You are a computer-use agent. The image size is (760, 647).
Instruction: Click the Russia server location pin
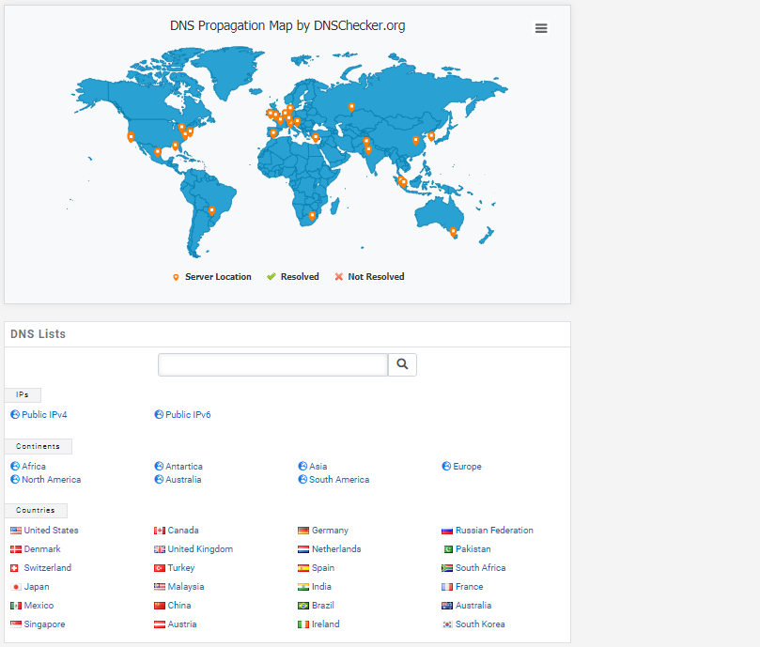(x=351, y=106)
